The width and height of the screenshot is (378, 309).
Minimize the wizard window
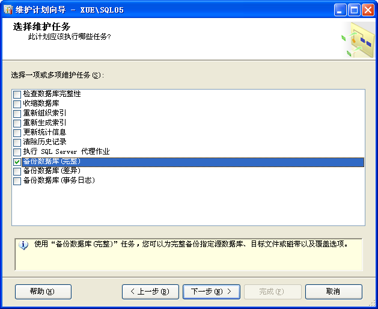pos(340,10)
